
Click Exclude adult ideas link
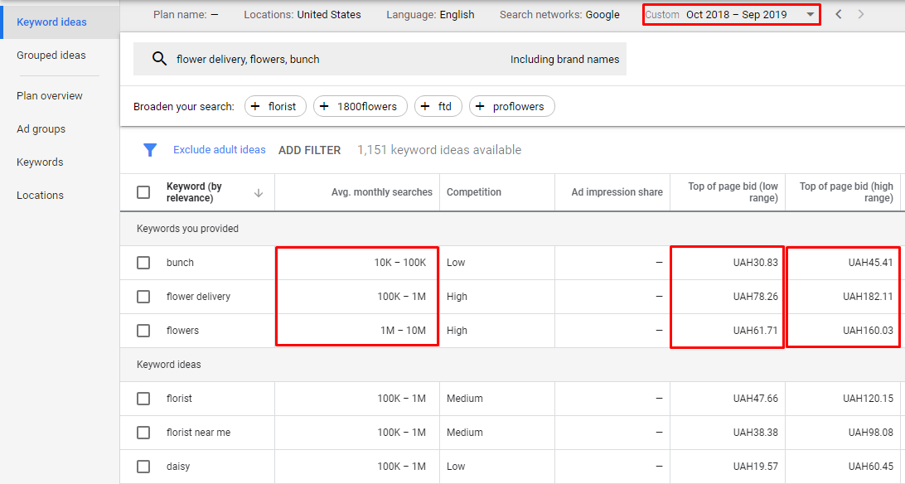coord(220,149)
